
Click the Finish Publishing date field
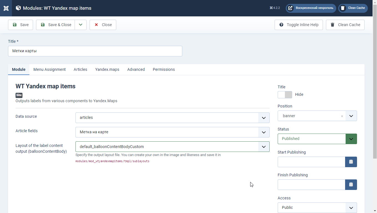[311, 185]
